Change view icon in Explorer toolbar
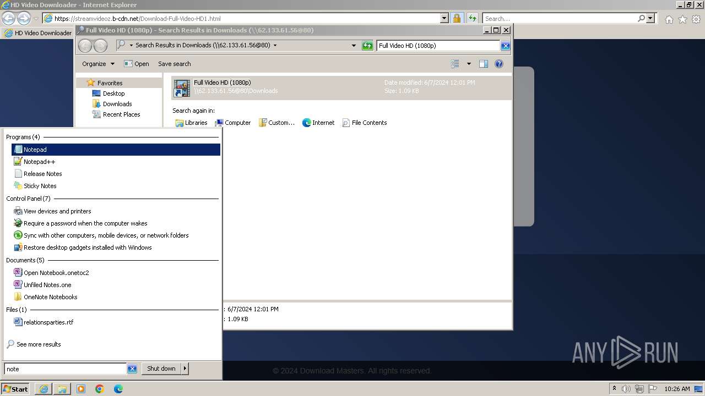This screenshot has width=705, height=396. tap(455, 64)
